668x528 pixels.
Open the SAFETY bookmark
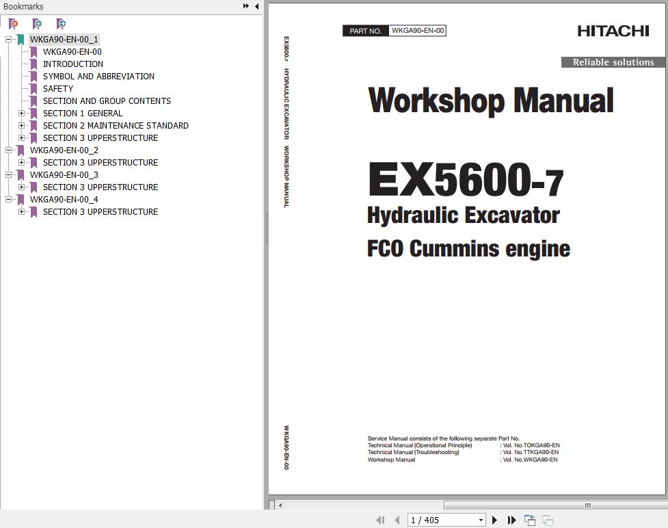[x=58, y=89]
